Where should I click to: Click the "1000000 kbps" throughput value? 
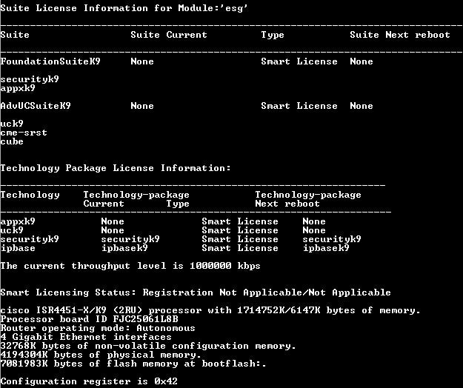pyautogui.click(x=225, y=266)
